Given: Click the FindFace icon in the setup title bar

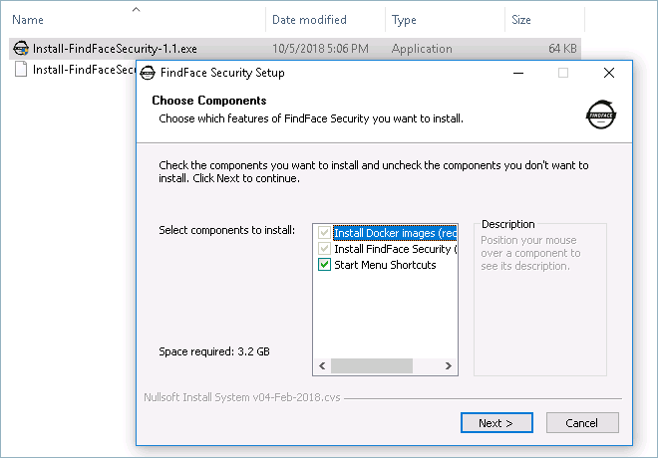Looking at the screenshot, I should pyautogui.click(x=148, y=73).
